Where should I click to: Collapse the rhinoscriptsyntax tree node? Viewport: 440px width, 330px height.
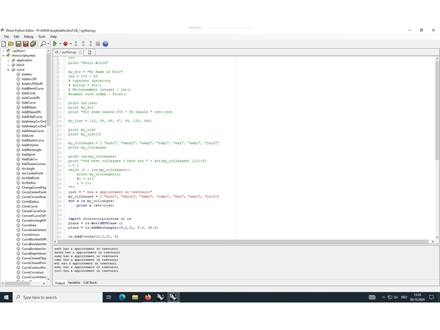point(3,56)
